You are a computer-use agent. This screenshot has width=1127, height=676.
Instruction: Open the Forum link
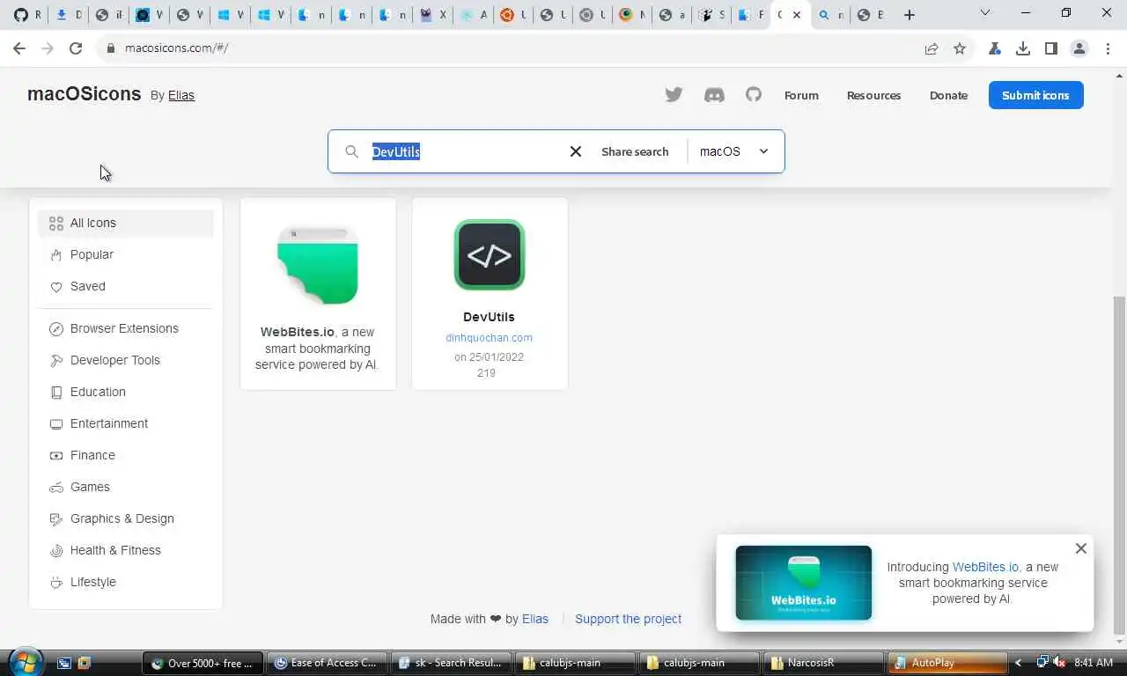tap(801, 95)
